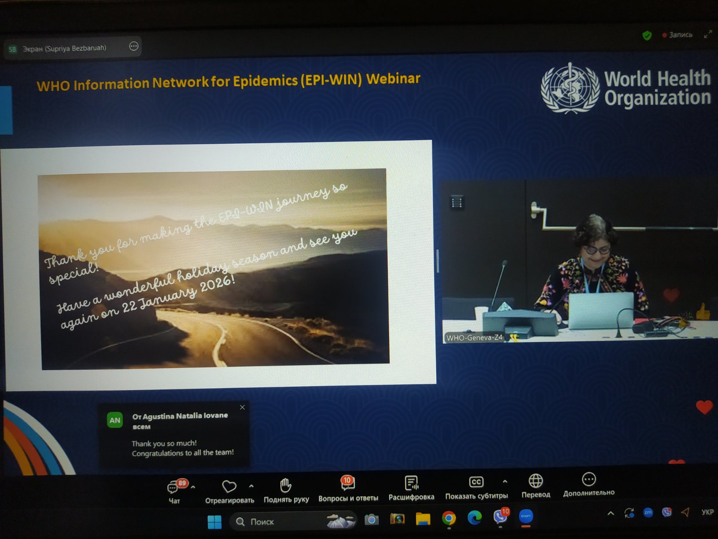Expand the captions options chevron

[505, 481]
